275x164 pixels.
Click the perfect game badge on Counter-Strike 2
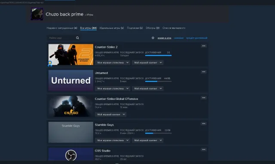tap(50, 63)
